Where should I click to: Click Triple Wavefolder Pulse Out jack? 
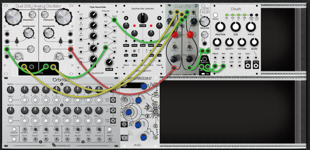pos(106,14)
